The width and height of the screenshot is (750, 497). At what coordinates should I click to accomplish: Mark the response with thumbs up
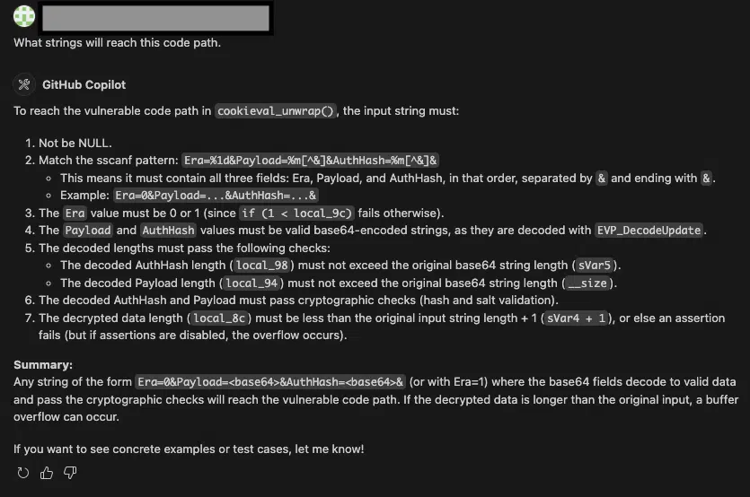47,473
